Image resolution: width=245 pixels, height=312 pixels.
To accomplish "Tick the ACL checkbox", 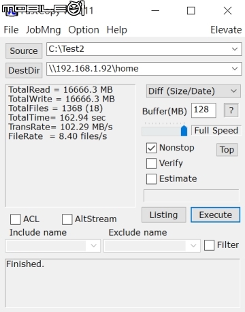I will (x=16, y=219).
